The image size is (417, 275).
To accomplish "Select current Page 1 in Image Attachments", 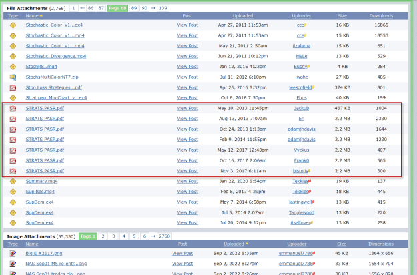I will click(x=88, y=236).
